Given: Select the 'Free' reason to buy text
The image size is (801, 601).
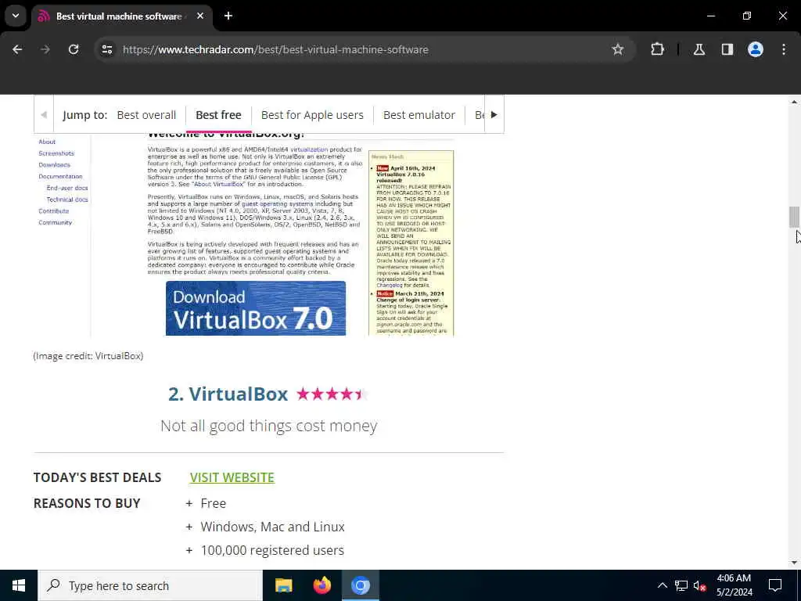Looking at the screenshot, I should click(x=213, y=503).
